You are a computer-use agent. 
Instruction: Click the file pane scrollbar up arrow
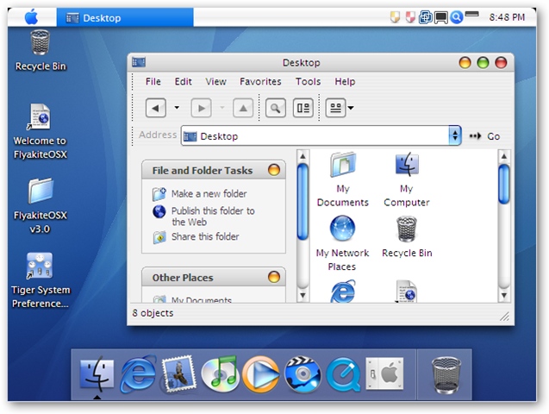504,156
